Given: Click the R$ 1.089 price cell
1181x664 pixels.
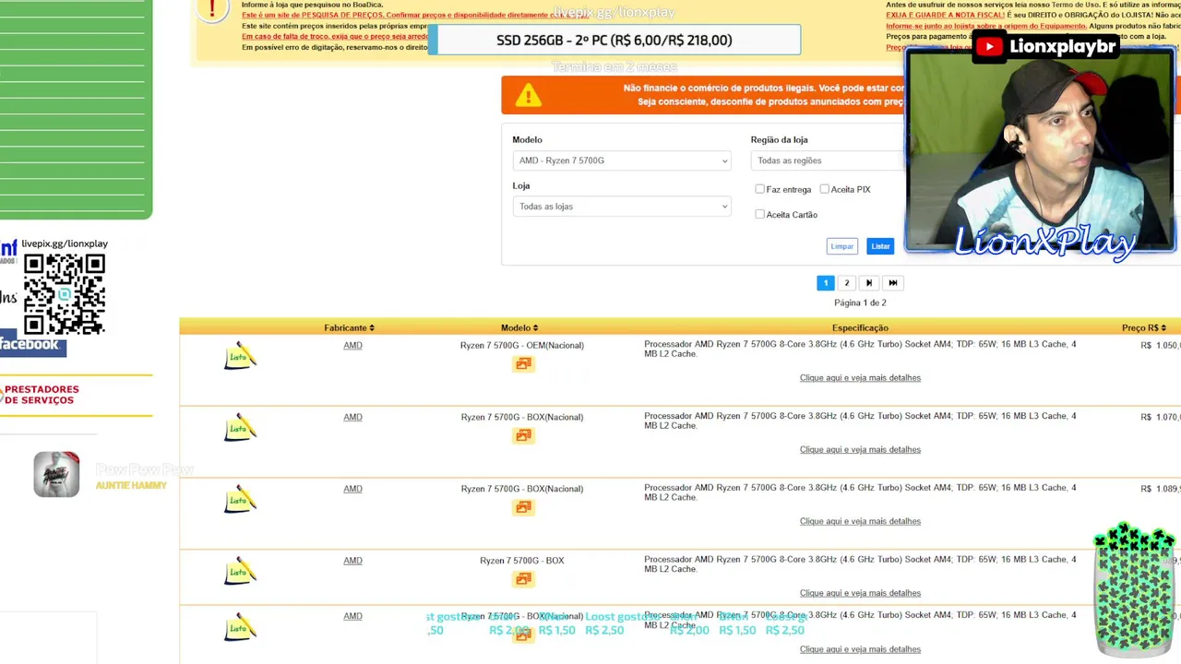Looking at the screenshot, I should (1160, 489).
